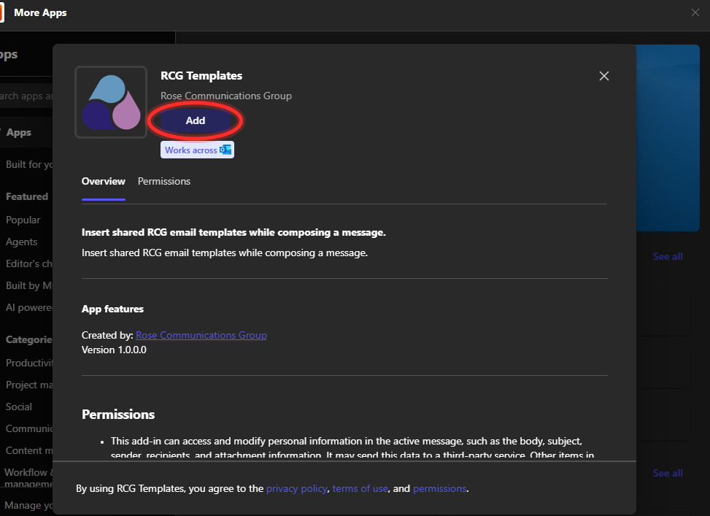710x516 pixels.
Task: Click the RCG Templates title heading
Action: coord(201,76)
